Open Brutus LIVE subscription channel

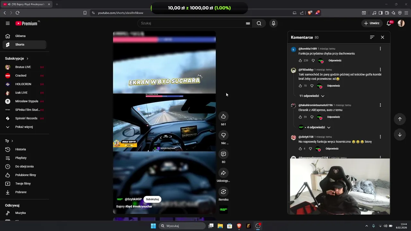(24, 67)
